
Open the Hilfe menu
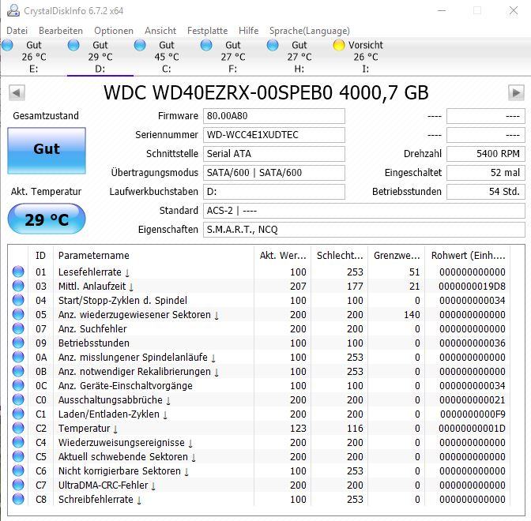(248, 31)
